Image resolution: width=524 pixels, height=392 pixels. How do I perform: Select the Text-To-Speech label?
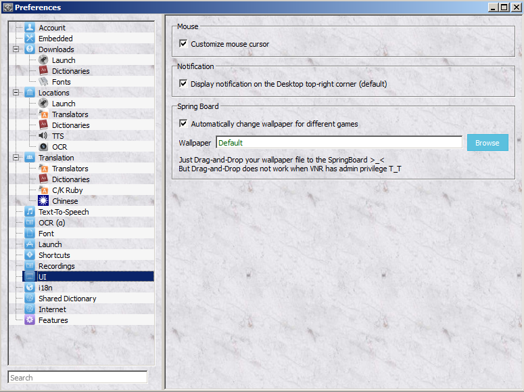click(64, 212)
